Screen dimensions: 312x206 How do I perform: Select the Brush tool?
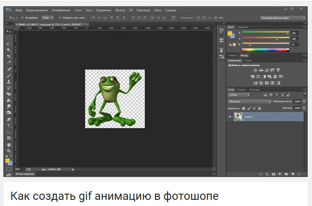point(9,75)
